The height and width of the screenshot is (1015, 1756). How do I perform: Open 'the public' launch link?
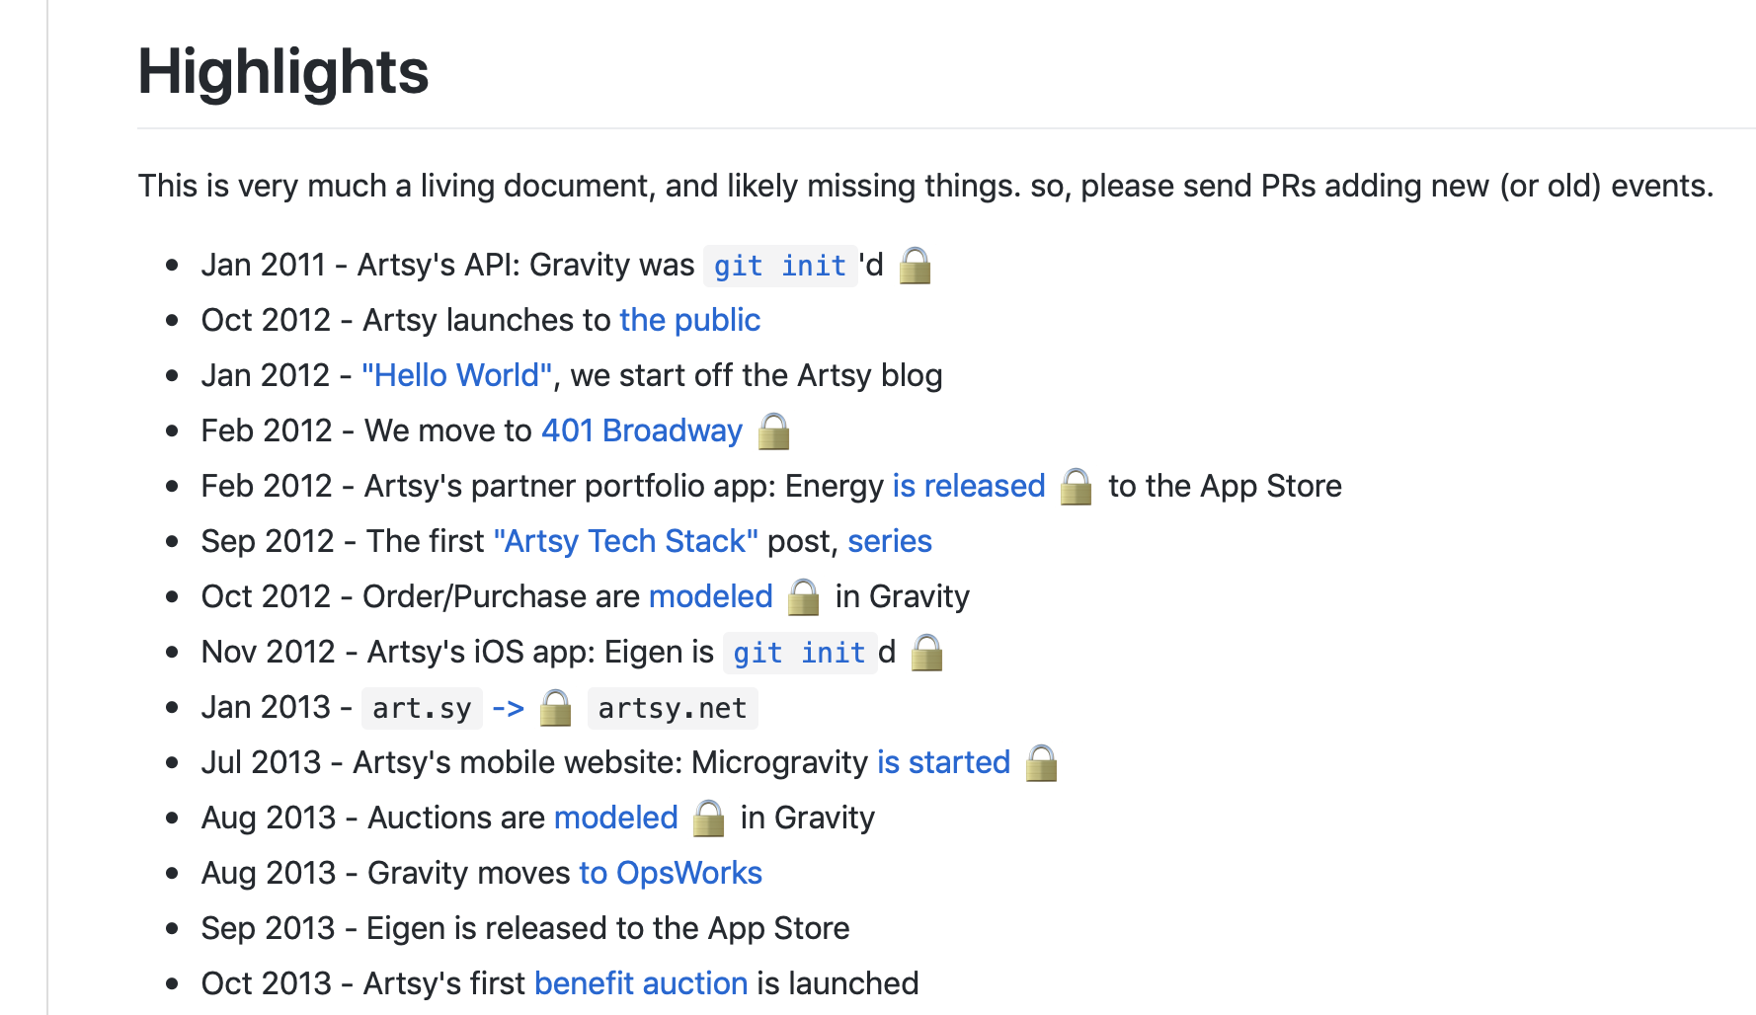point(689,320)
